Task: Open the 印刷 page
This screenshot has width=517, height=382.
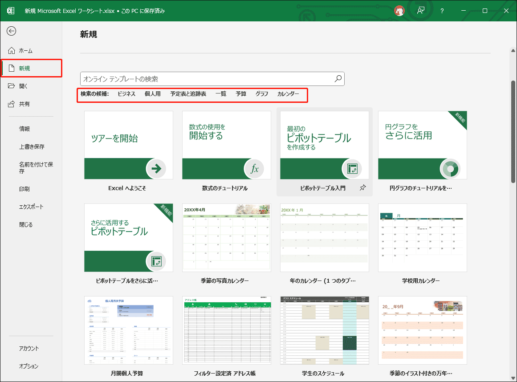Action: point(24,189)
